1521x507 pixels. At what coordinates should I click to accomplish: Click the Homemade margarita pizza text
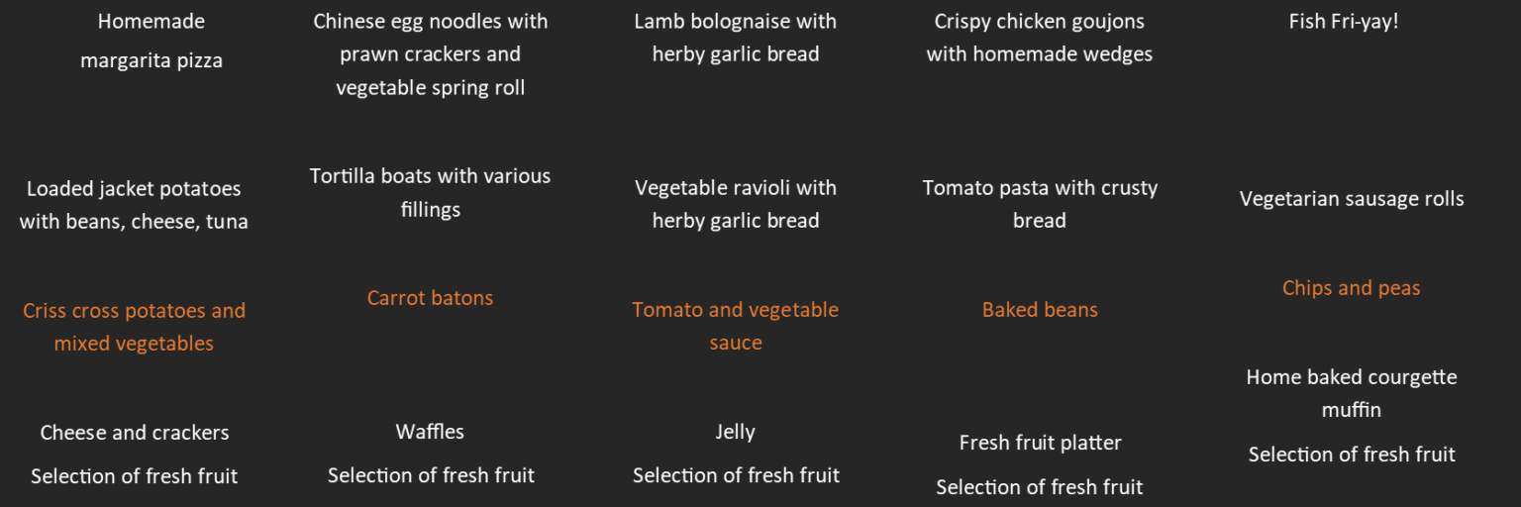[152, 41]
